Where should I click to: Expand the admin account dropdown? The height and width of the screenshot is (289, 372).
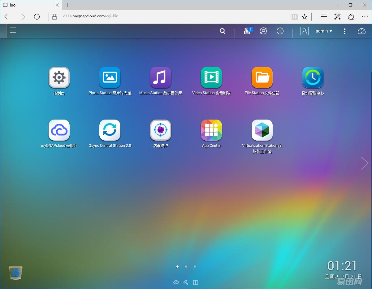point(324,31)
